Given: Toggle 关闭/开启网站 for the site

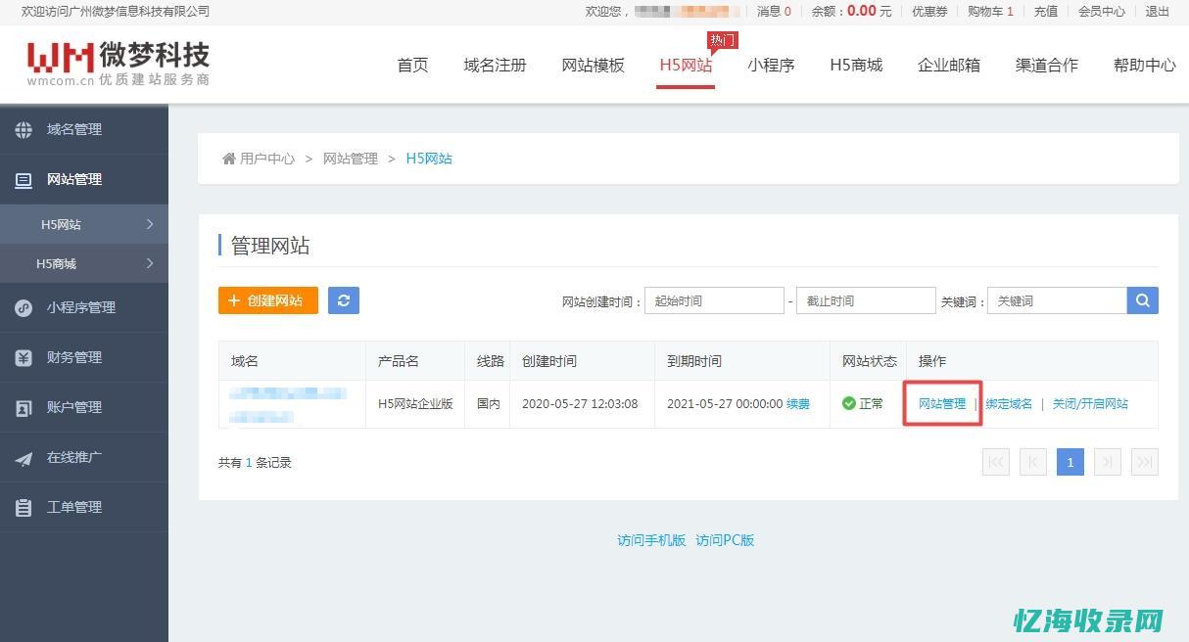Looking at the screenshot, I should 1090,403.
